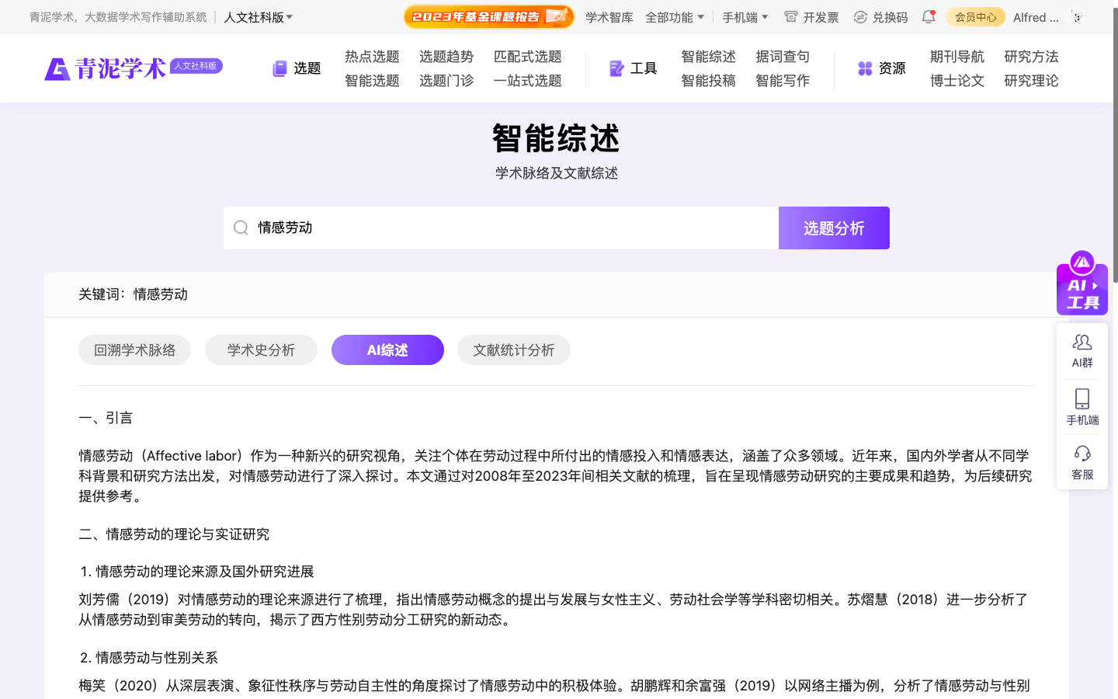Expand the 人文社科版 dropdown

pyautogui.click(x=258, y=16)
